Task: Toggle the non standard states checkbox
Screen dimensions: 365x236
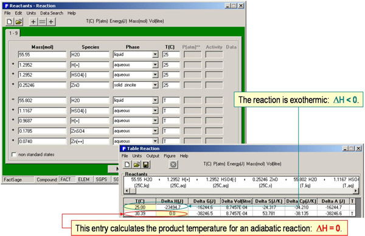Action: pos(14,155)
